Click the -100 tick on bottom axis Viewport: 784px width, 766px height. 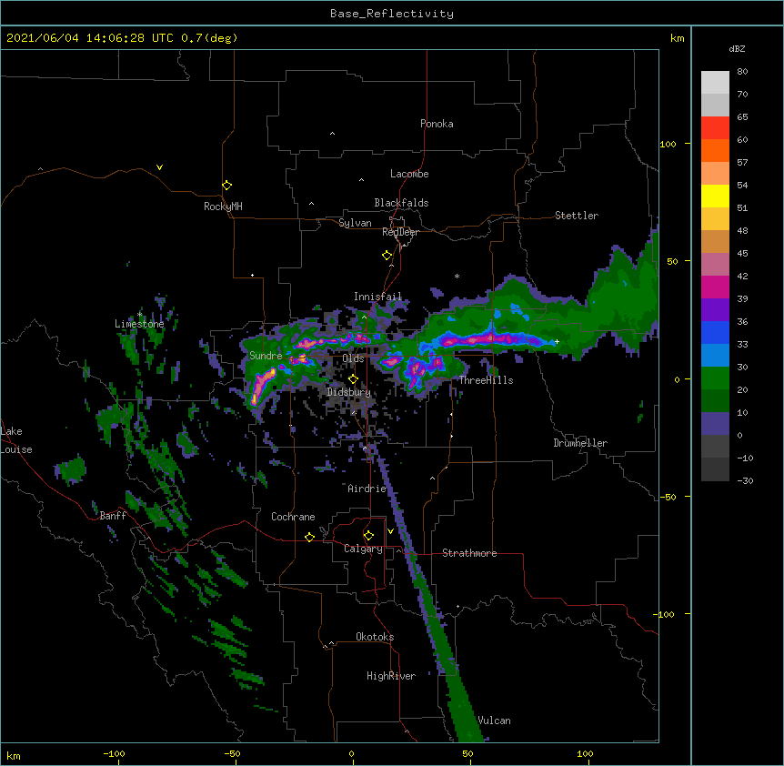[x=114, y=753]
